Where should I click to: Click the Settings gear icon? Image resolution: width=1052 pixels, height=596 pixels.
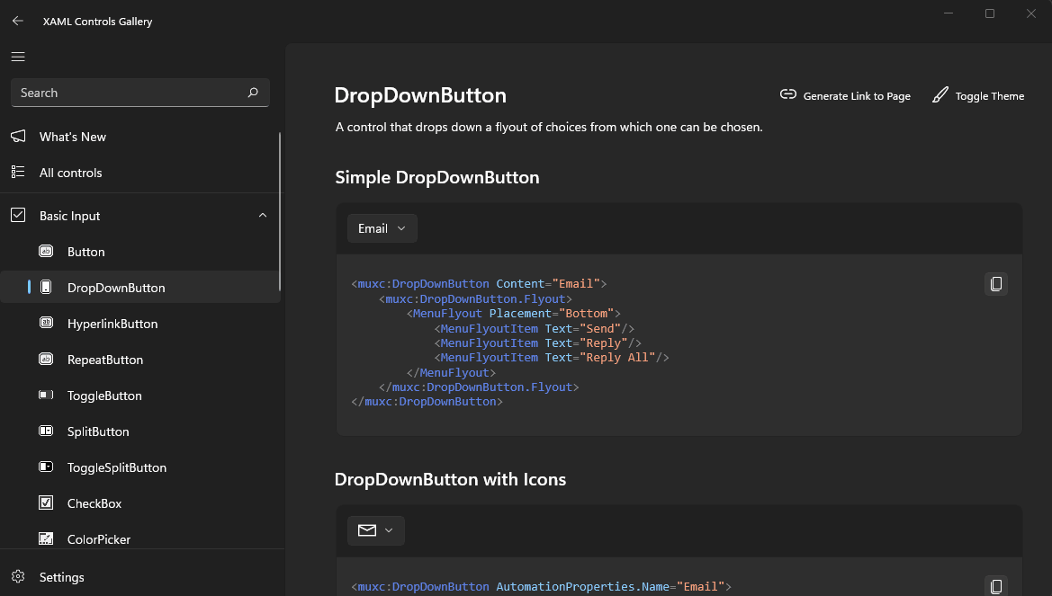[18, 576]
